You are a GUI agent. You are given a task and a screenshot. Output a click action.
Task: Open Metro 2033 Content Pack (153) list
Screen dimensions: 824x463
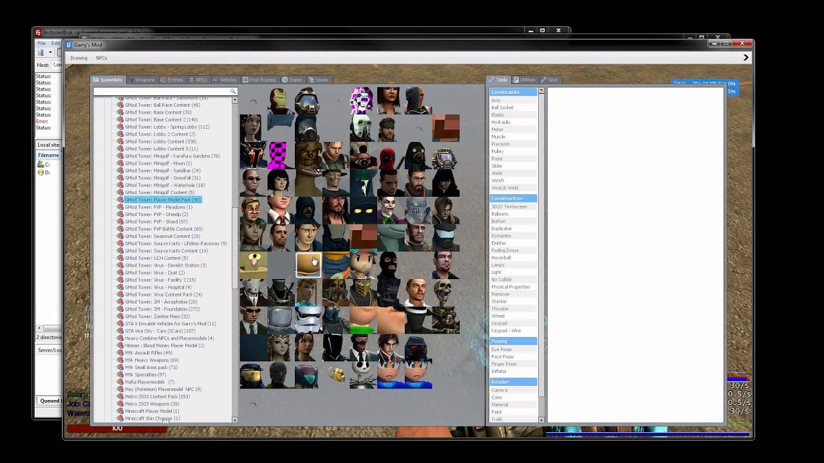coord(157,397)
